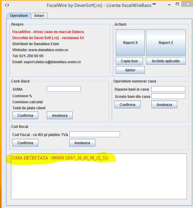The width and height of the screenshot is (193, 208).
Task: Click the FiscalWire app icon in title bar
Action: pyautogui.click(x=7, y=5)
